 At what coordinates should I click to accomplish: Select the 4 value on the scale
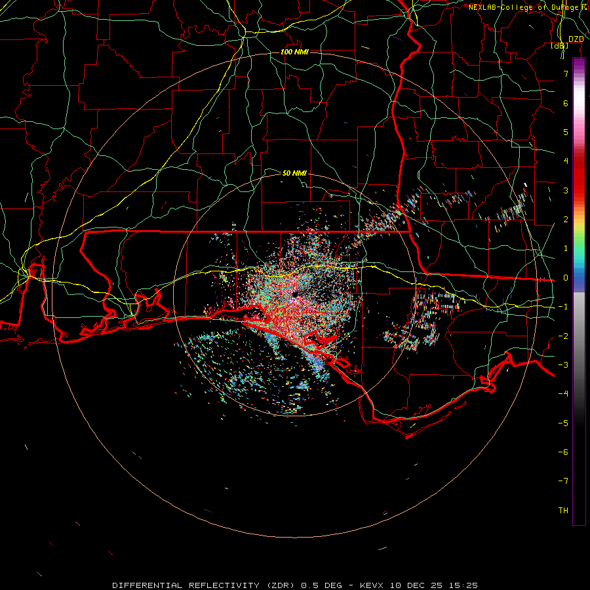(566, 161)
